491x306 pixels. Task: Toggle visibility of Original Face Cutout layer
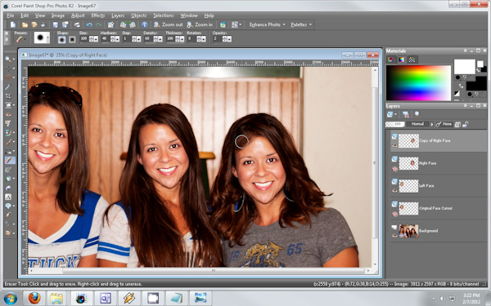pyautogui.click(x=394, y=214)
